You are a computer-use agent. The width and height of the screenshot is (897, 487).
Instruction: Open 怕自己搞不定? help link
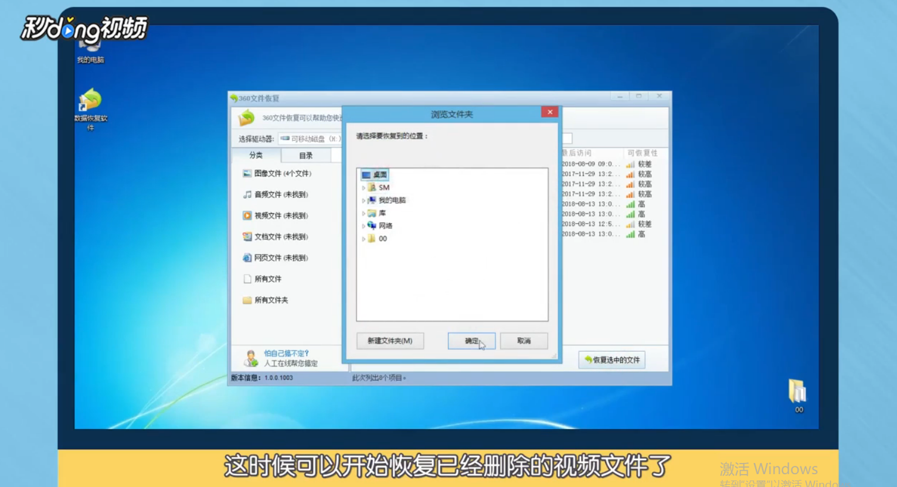point(286,354)
